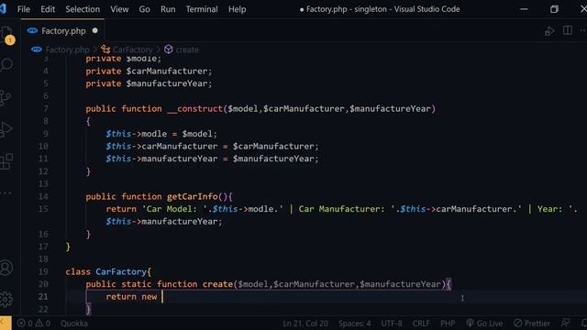Open the Help menu

(238, 9)
